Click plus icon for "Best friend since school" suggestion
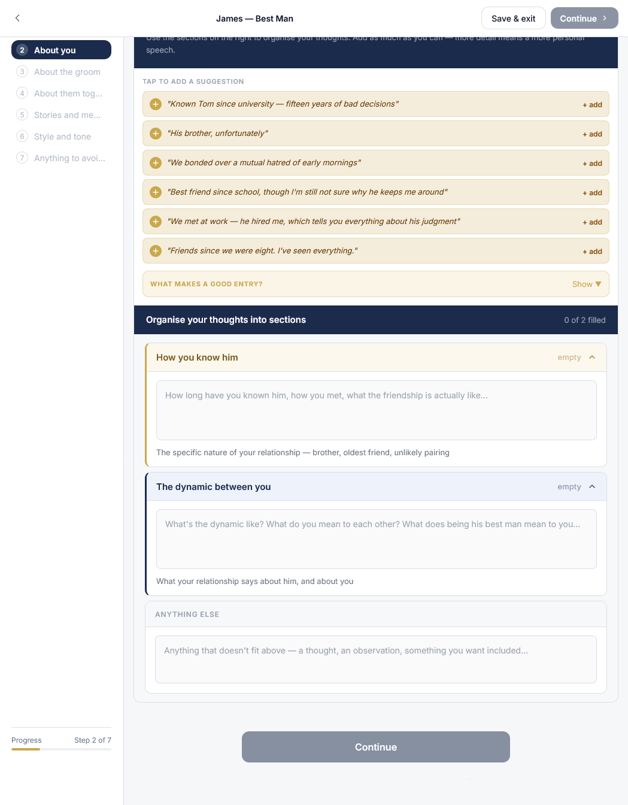 pyautogui.click(x=156, y=192)
